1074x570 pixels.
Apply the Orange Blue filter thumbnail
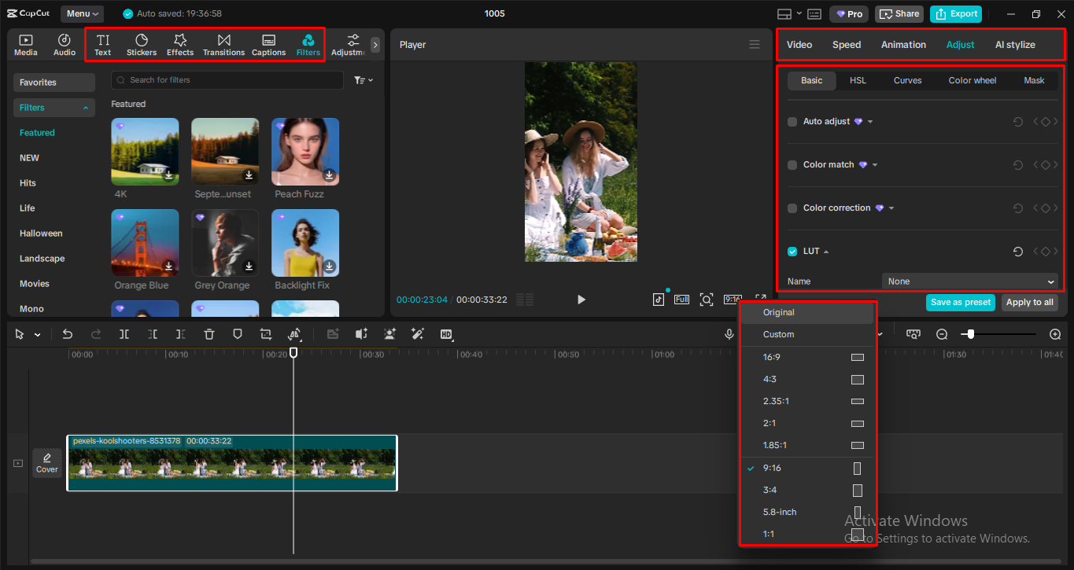[x=145, y=242]
